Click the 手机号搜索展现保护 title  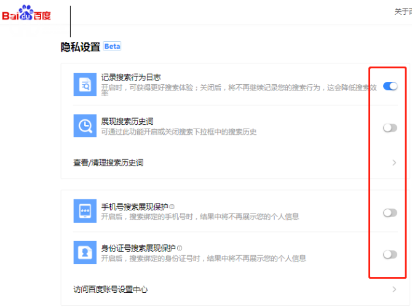coord(135,207)
